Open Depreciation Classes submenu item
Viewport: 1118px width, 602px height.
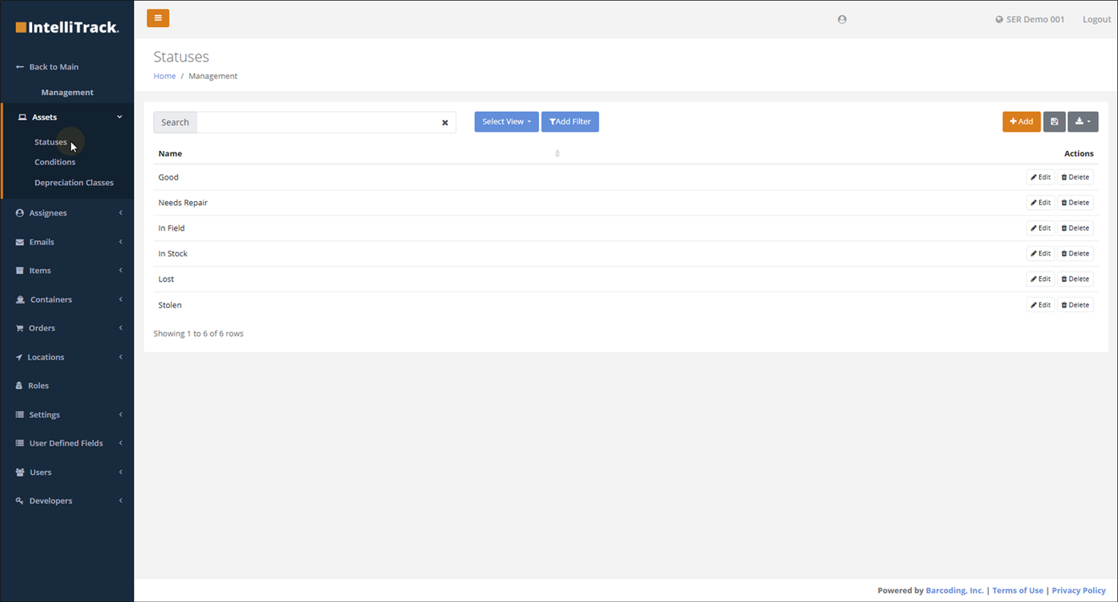74,183
